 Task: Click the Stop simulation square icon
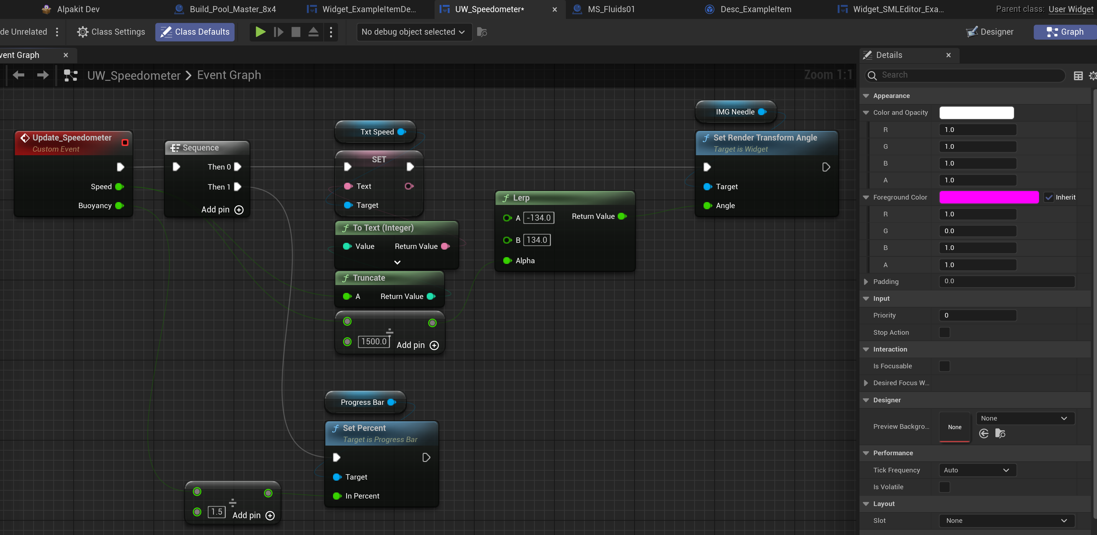[295, 32]
